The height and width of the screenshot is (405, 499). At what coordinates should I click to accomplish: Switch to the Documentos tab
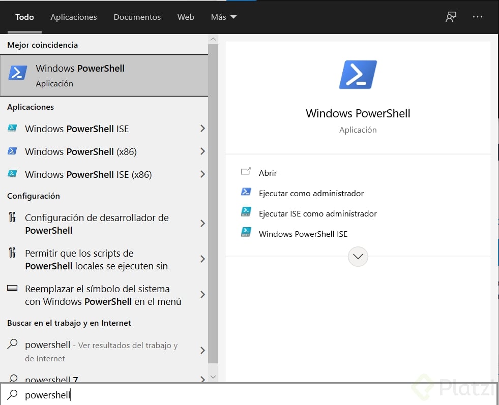click(137, 17)
